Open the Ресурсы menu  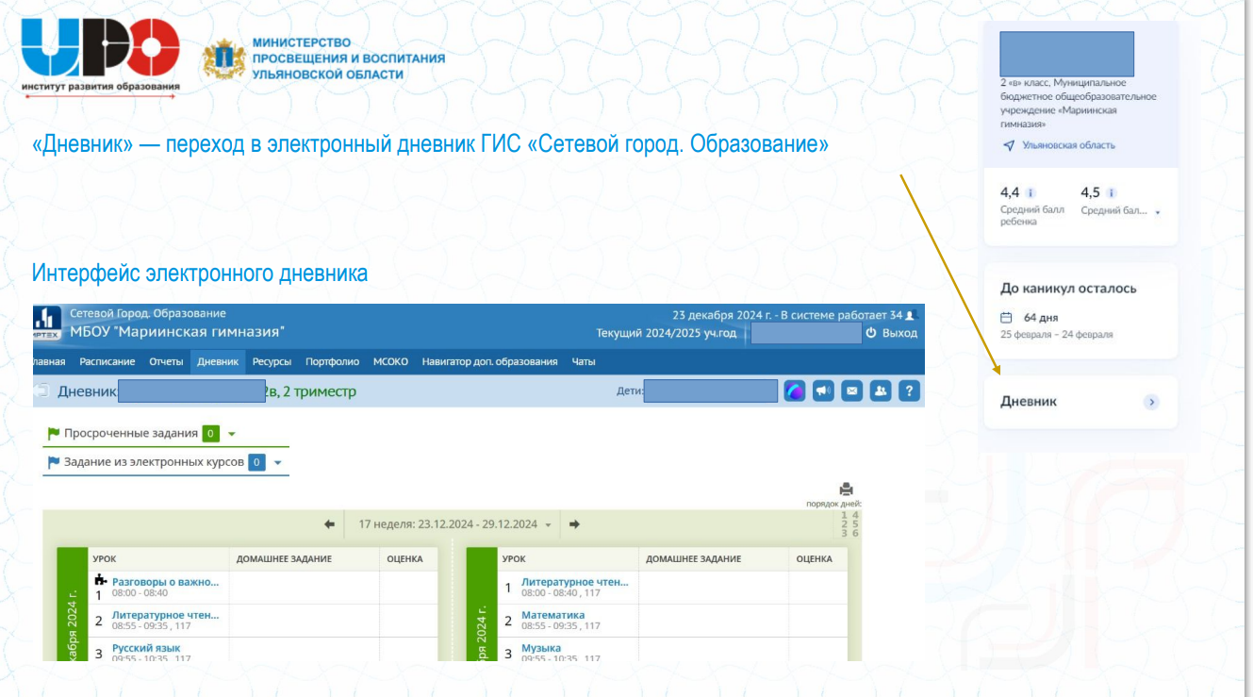pyautogui.click(x=272, y=361)
